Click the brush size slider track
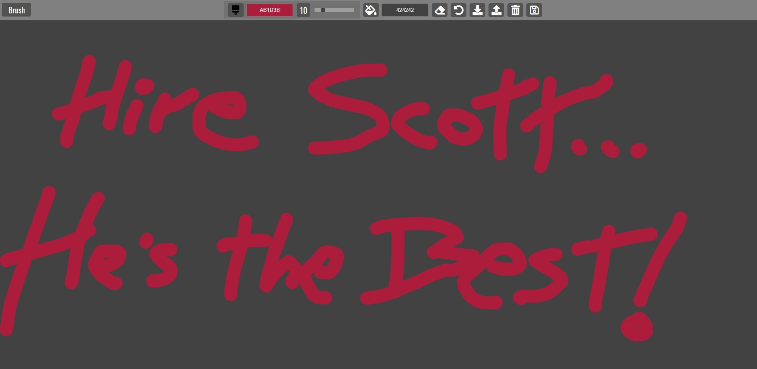Viewport: 757px width, 369px height. [334, 10]
